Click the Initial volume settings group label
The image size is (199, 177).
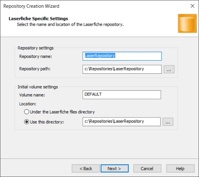(38, 87)
